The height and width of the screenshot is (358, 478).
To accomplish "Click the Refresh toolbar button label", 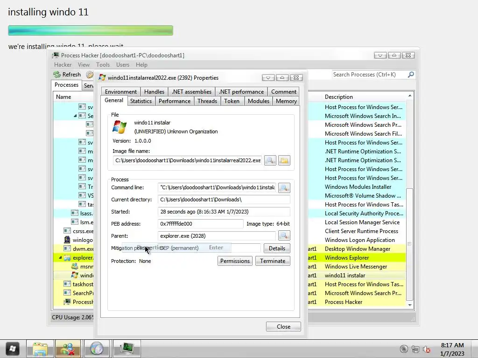I will pyautogui.click(x=71, y=75).
